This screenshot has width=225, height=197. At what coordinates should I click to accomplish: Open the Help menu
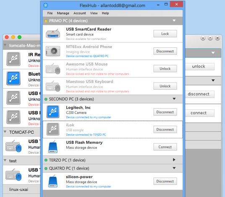click(105, 13)
